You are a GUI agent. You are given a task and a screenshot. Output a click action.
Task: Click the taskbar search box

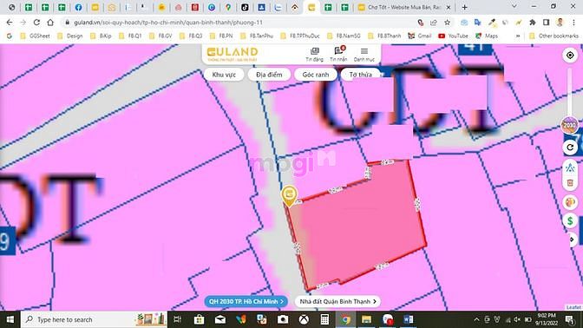tap(95, 319)
